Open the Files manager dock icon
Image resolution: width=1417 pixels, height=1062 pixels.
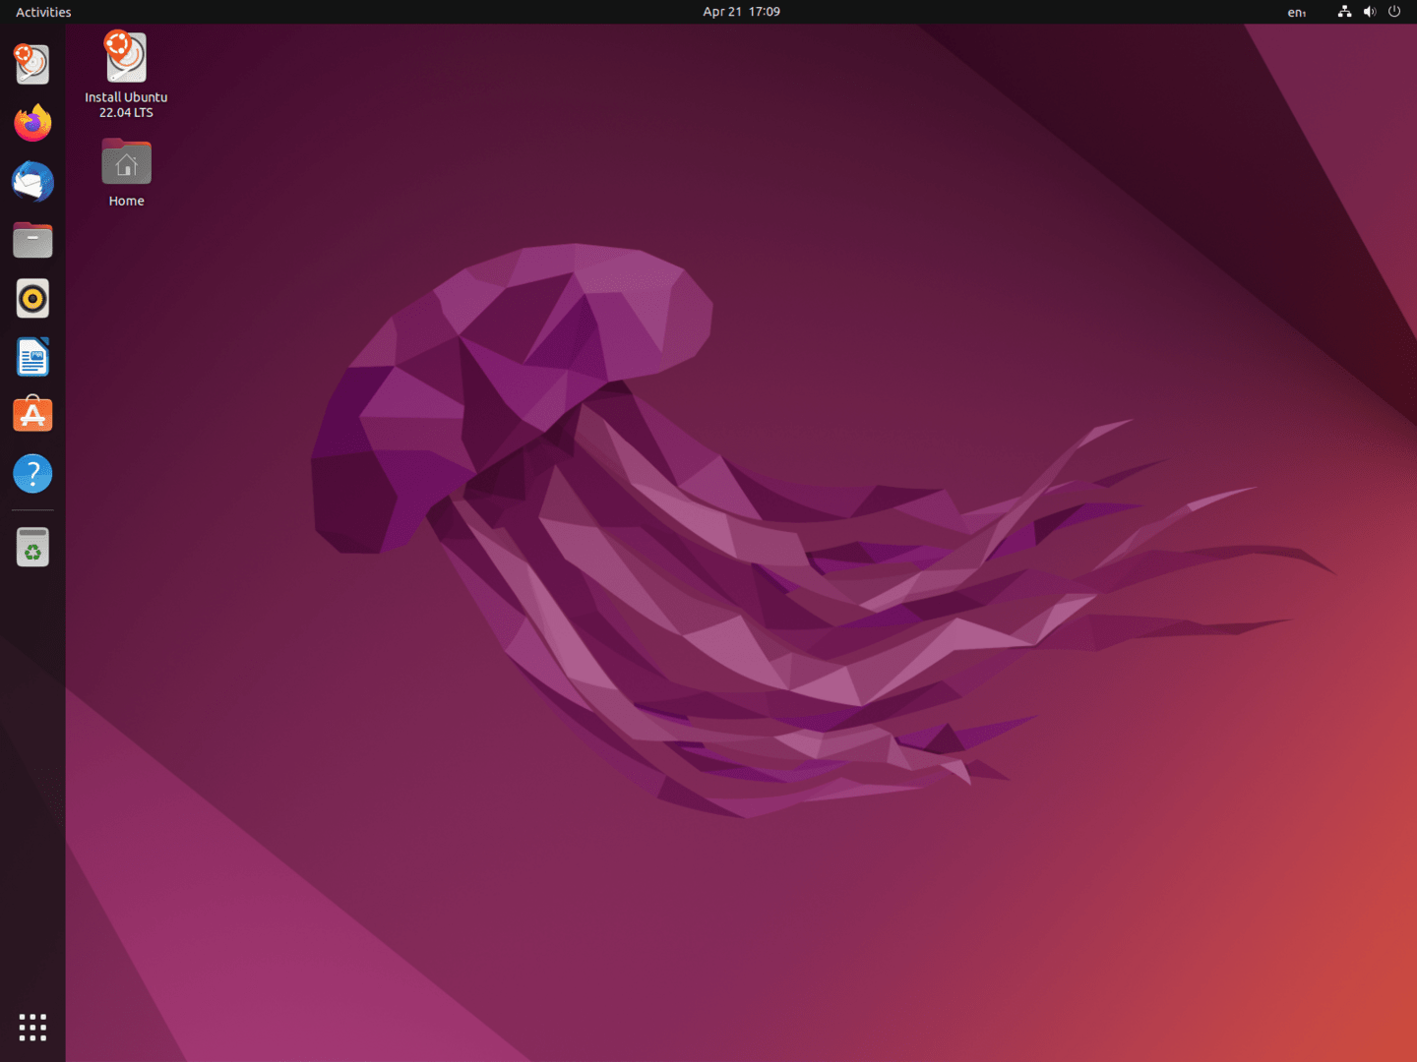click(x=32, y=240)
